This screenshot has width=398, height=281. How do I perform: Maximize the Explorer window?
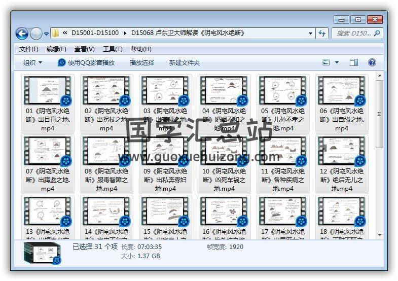(x=358, y=20)
